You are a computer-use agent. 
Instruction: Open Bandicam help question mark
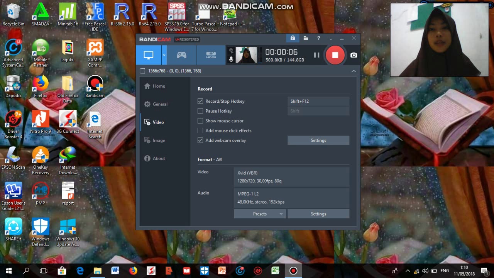click(x=318, y=38)
